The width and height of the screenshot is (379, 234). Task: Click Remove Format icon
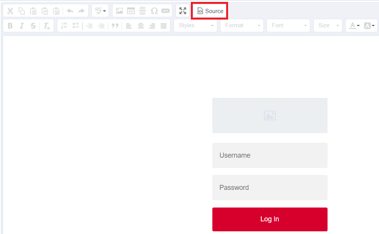pyautogui.click(x=46, y=26)
